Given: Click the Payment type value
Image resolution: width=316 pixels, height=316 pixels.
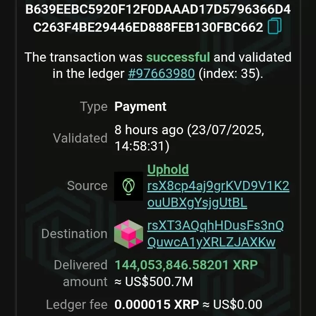Looking at the screenshot, I should 140,107.
